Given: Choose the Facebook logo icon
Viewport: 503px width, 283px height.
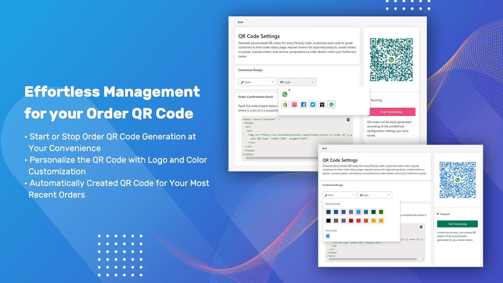Looking at the screenshot, I should 304,104.
